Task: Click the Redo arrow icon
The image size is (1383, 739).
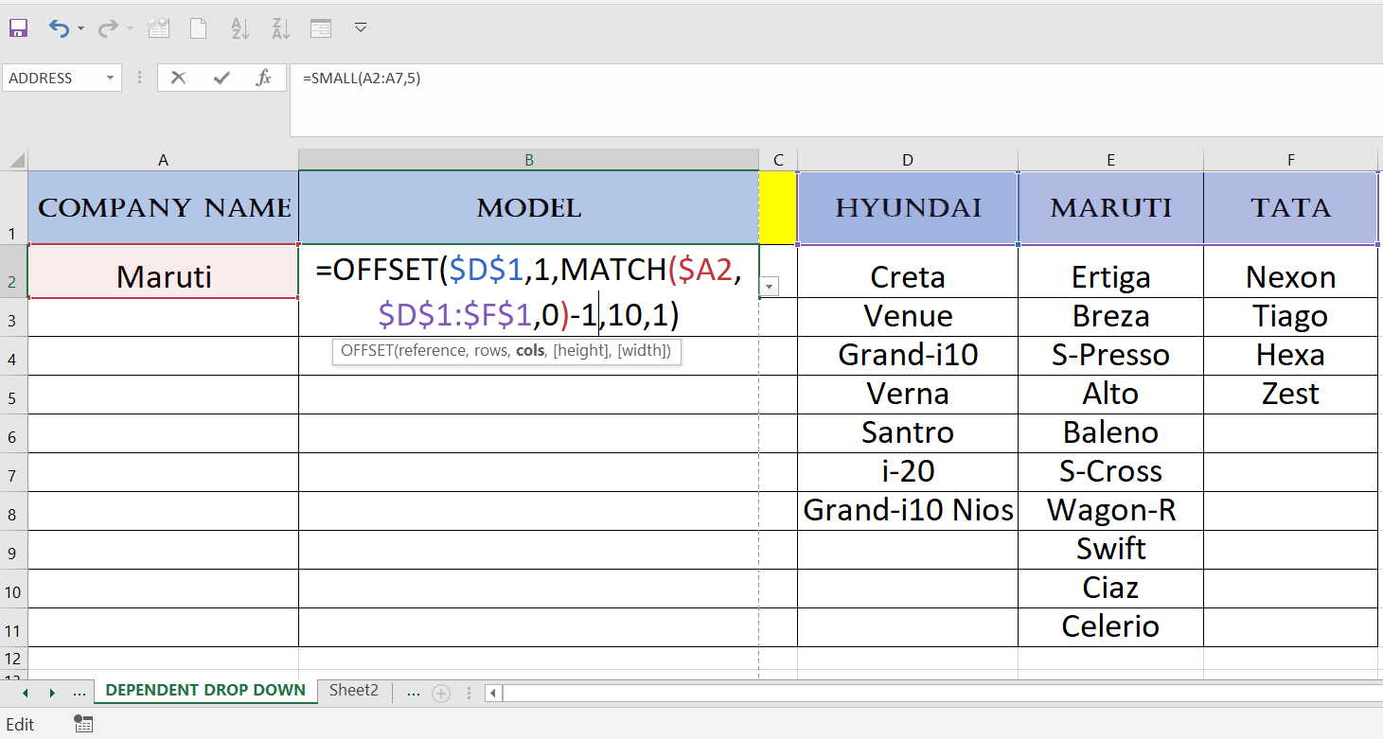Action: pyautogui.click(x=108, y=28)
